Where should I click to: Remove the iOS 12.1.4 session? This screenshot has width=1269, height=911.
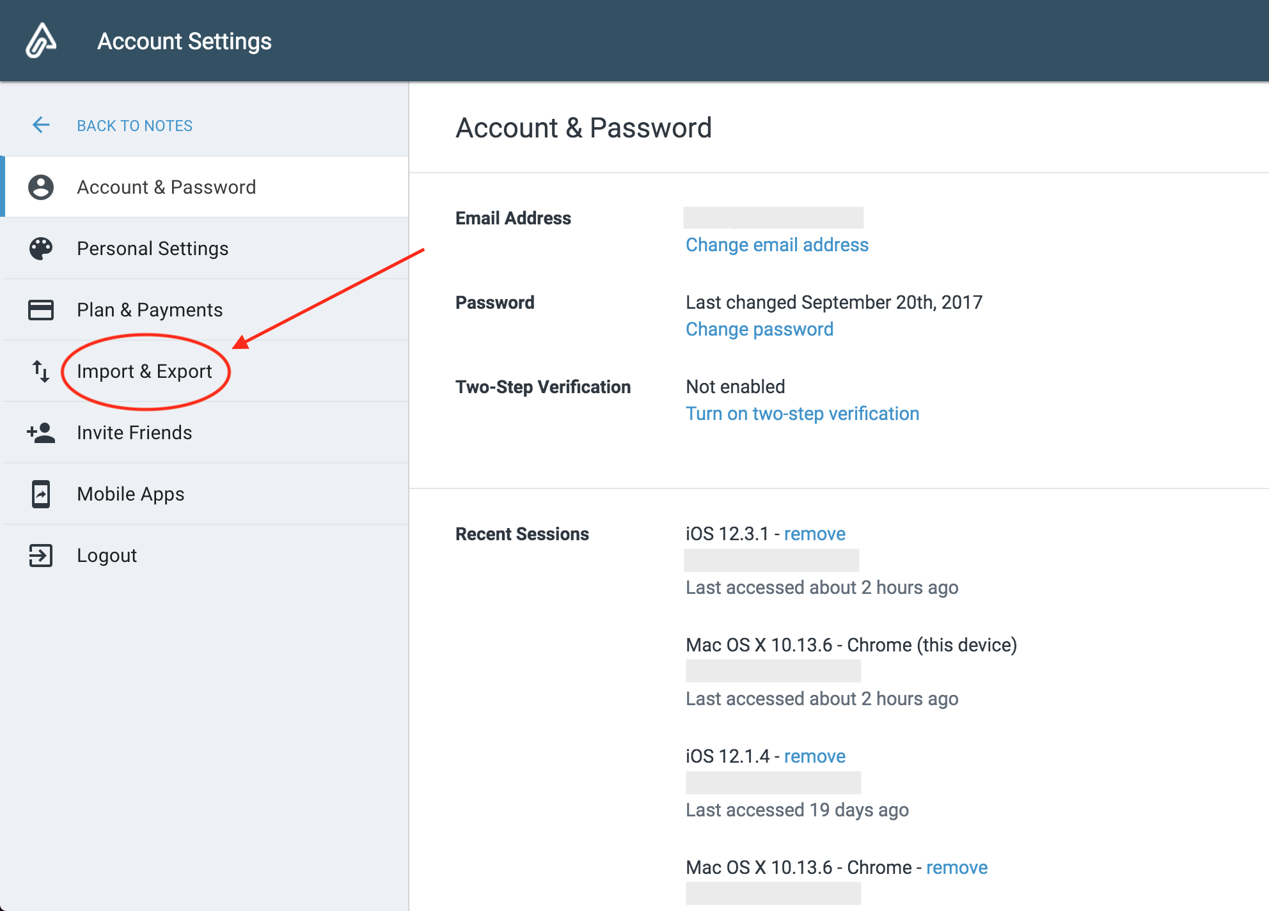[x=814, y=756]
